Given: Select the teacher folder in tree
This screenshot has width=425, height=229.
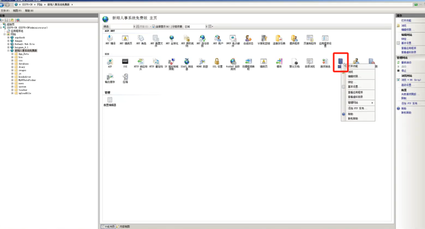Looking at the screenshot, I should pos(23,90).
